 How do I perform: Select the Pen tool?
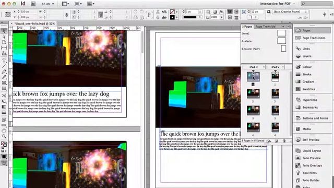[x=4, y=72]
